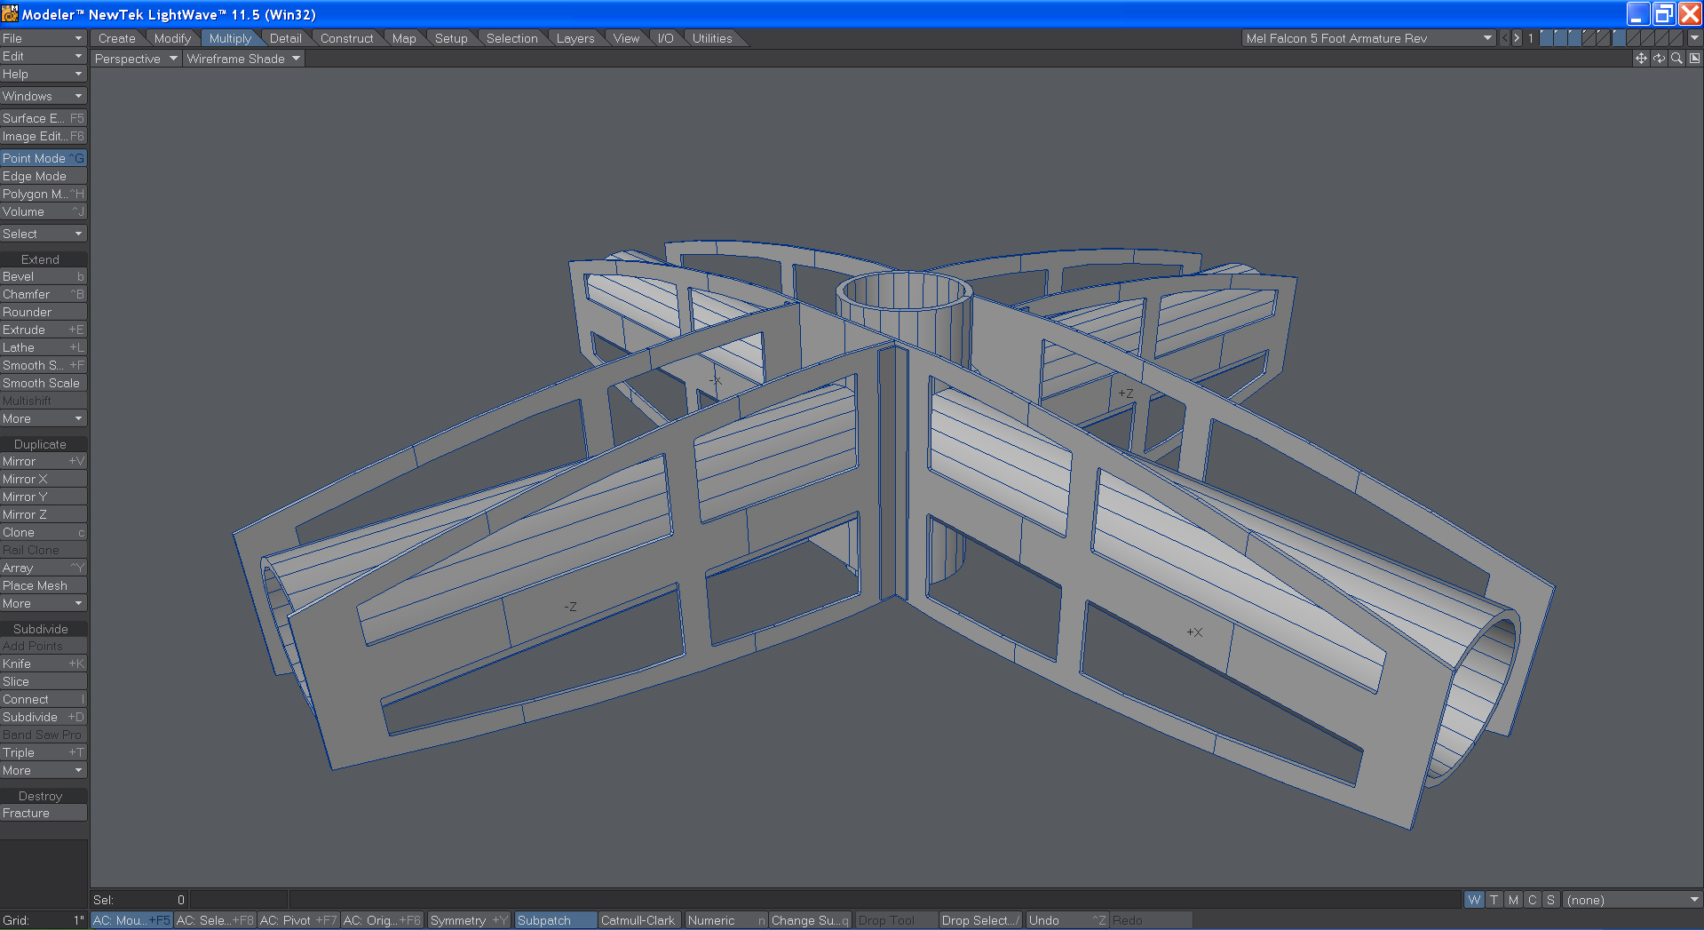Screen dimensions: 1704x930
Task: Click the Mirror X button
Action: click(x=44, y=479)
